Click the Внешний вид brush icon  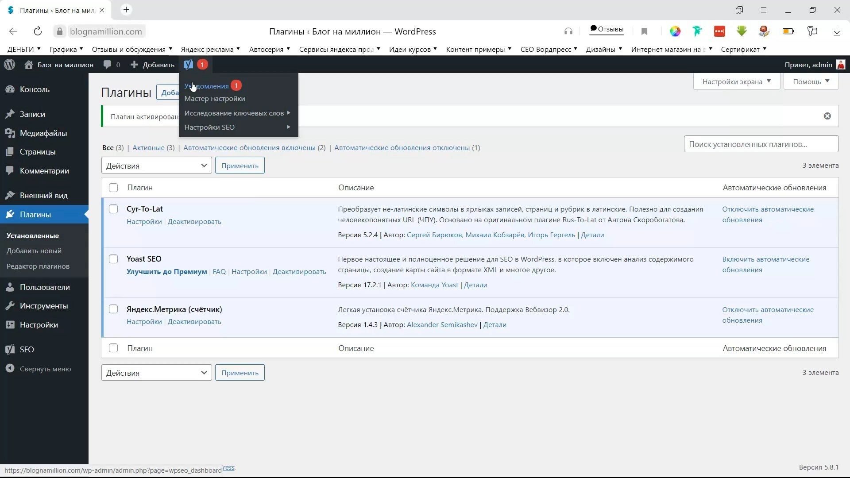pyautogui.click(x=10, y=196)
